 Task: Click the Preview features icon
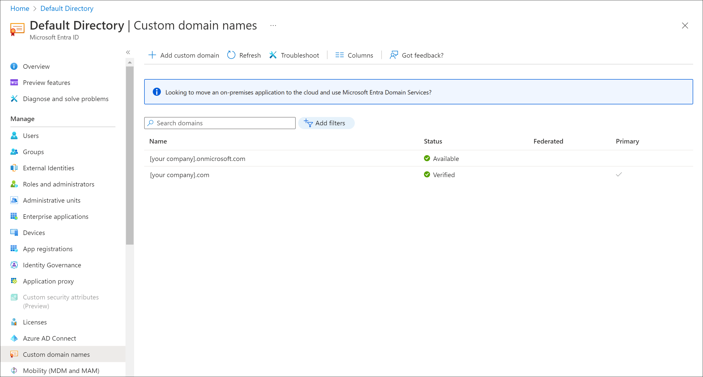tap(14, 82)
